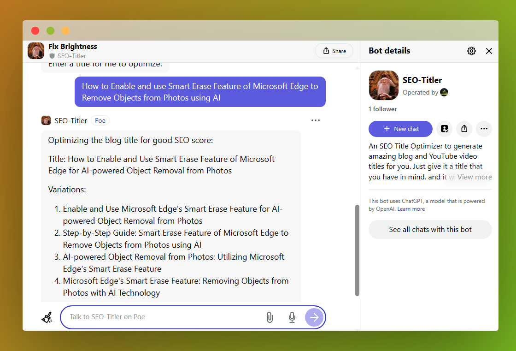Attach a file with paperclip icon
The image size is (516, 351).
[270, 317]
